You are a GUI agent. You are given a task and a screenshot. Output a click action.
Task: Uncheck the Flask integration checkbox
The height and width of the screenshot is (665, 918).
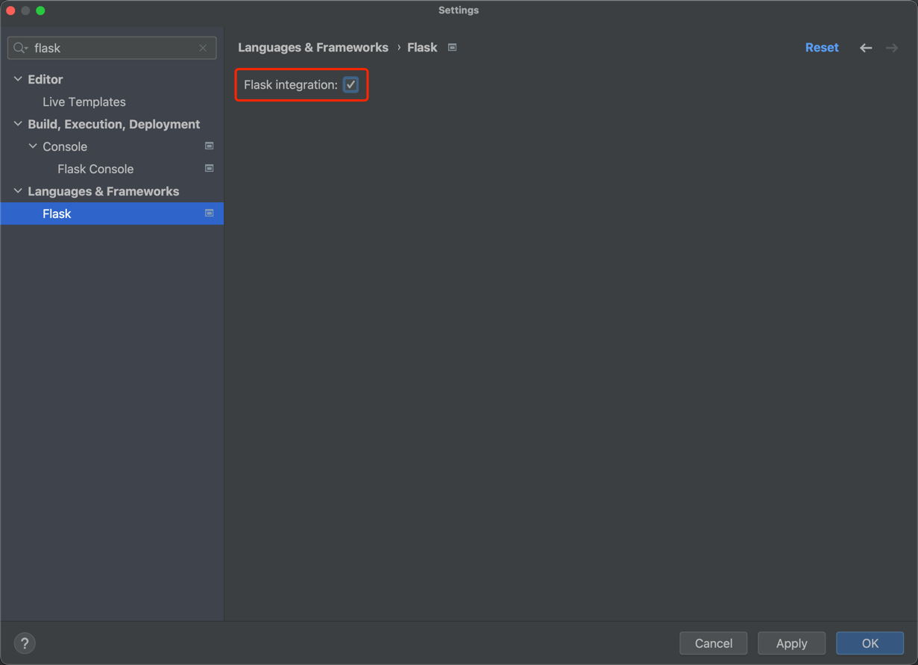(350, 84)
